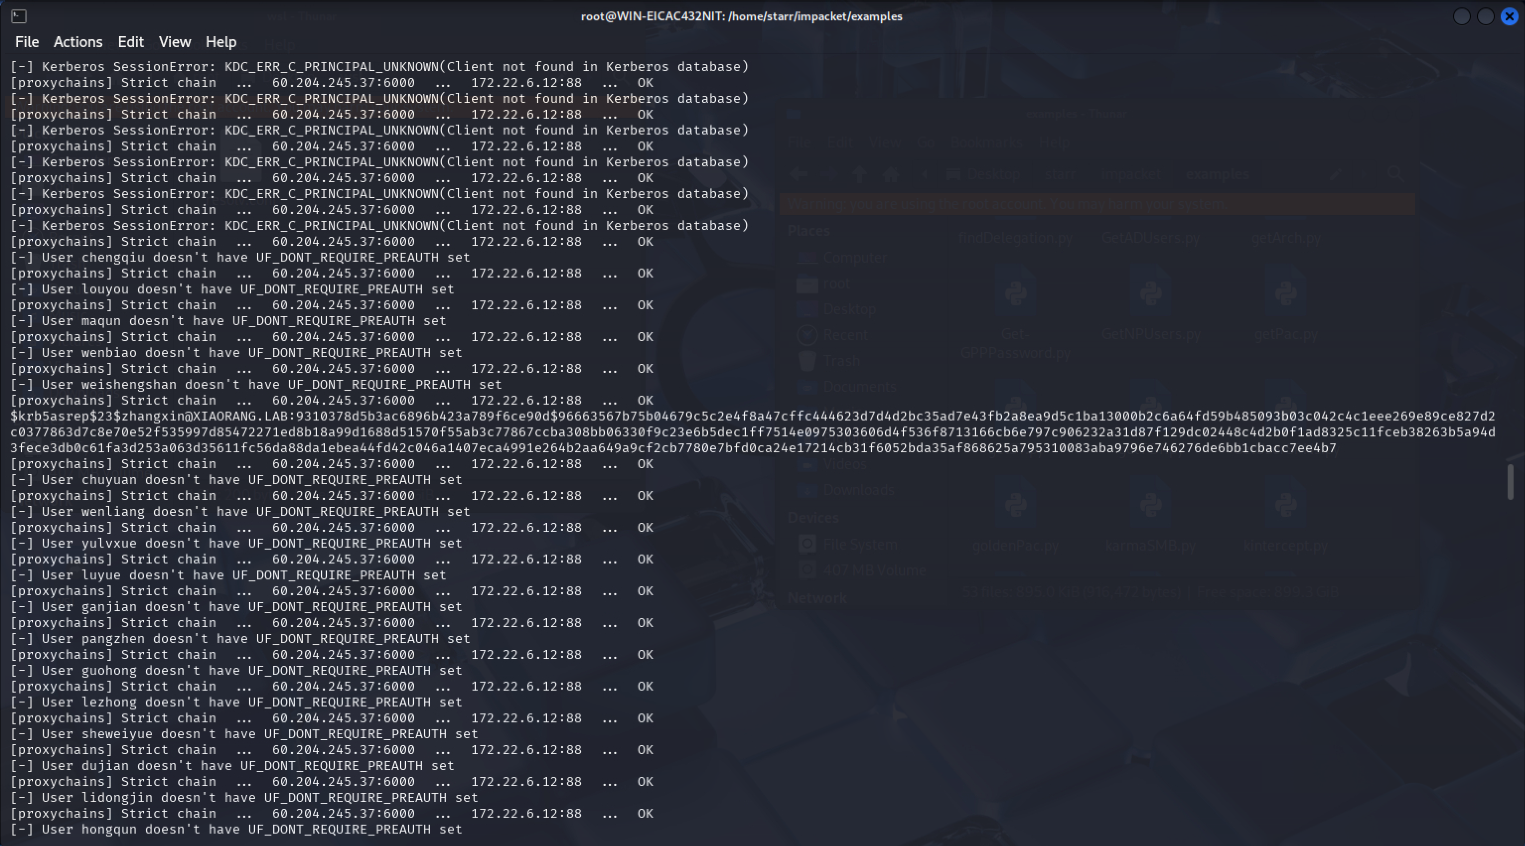Click the $krb5asrep$23$zhangxin@XIAORANG.LAB hash line

tap(752, 416)
